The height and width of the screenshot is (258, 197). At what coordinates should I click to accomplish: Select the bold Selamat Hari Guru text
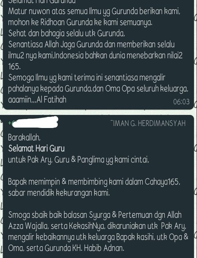pos(37,148)
